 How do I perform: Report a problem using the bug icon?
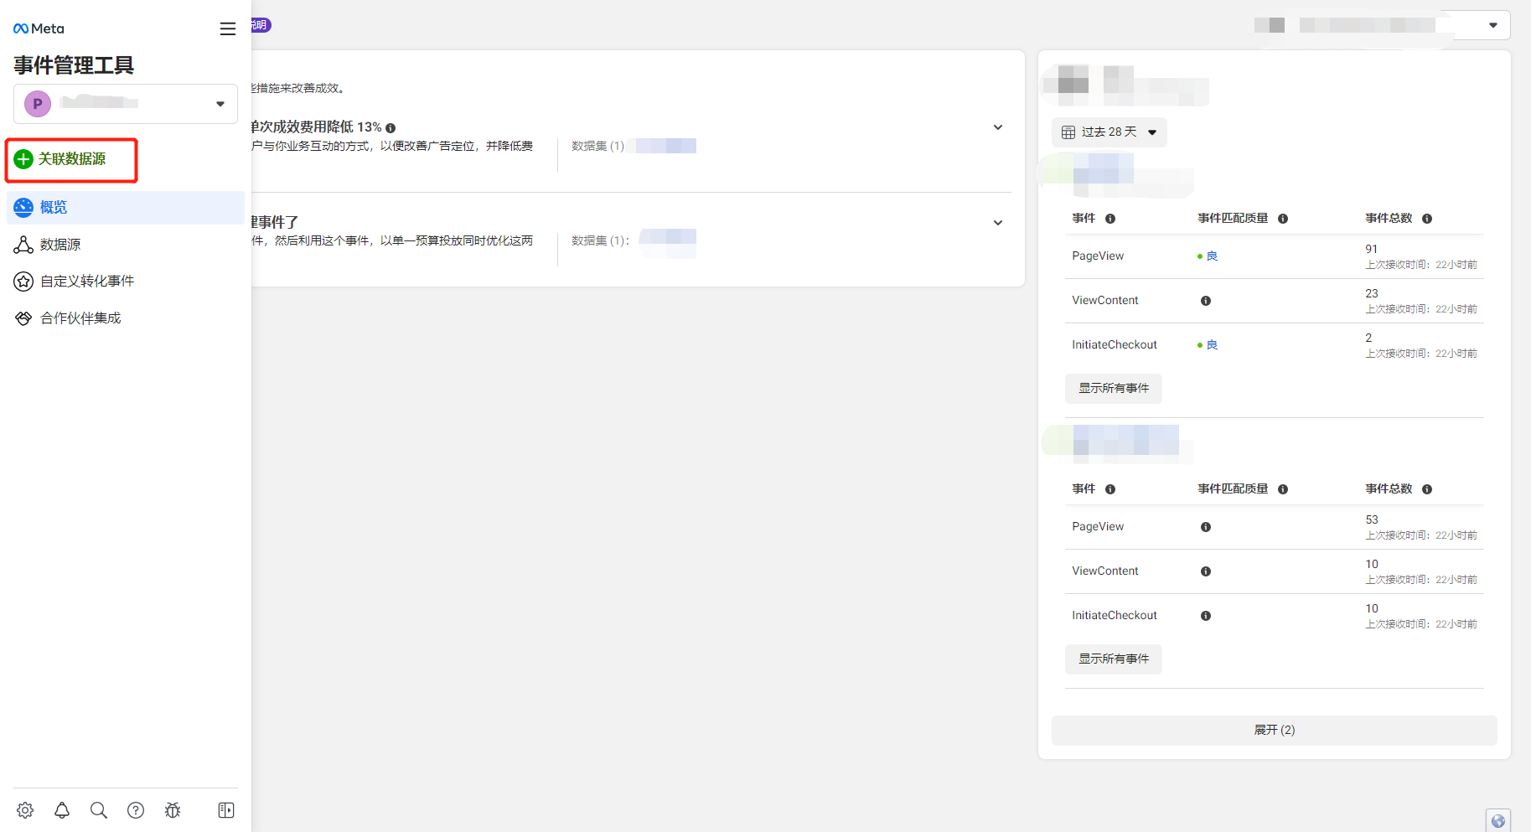(173, 809)
